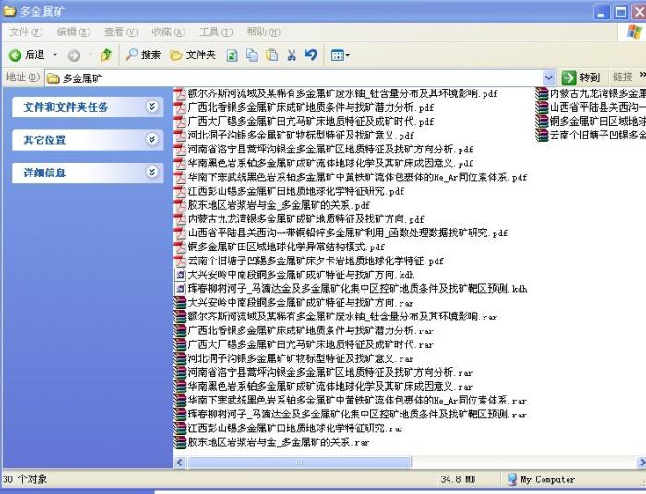Viewport: 646px width, 494px height.
Task: Go up one folder level
Action: point(106,55)
